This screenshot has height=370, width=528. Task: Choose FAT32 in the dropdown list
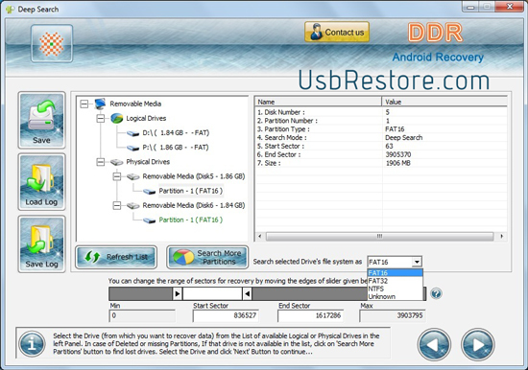395,281
